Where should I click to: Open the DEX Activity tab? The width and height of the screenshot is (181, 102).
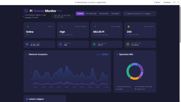click(104, 14)
